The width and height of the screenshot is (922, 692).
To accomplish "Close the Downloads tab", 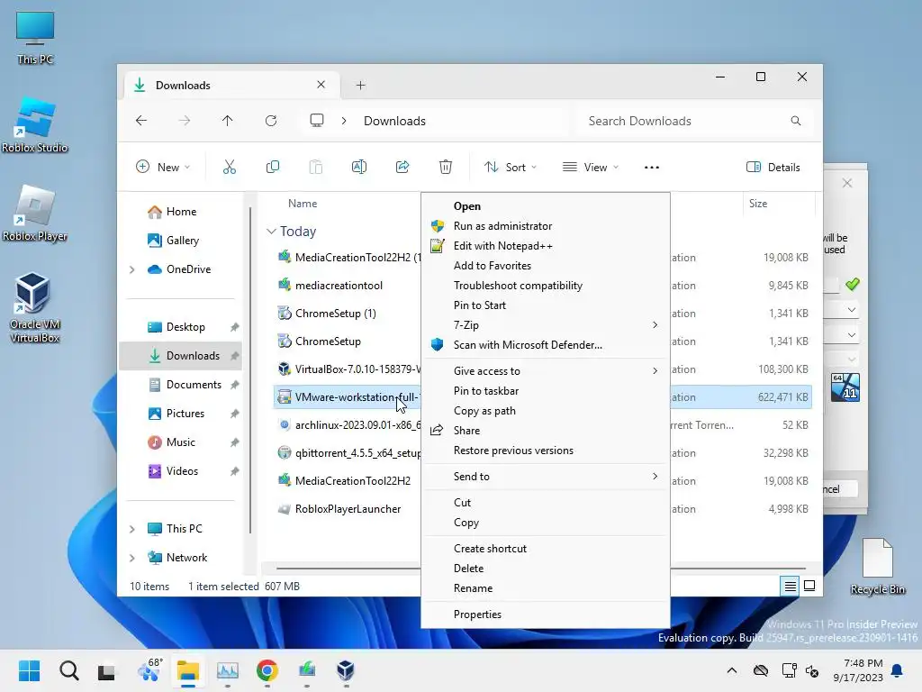I will [x=321, y=85].
